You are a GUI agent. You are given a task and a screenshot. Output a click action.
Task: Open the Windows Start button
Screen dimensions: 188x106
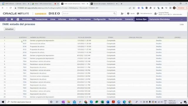coord(3,102)
